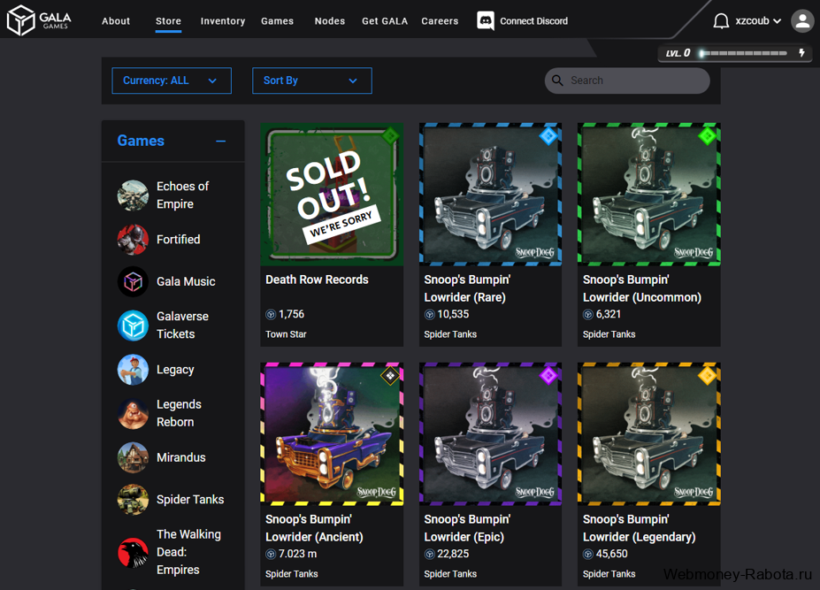Viewport: 820px width, 590px height.
Task: Open the About menu item
Action: [116, 21]
